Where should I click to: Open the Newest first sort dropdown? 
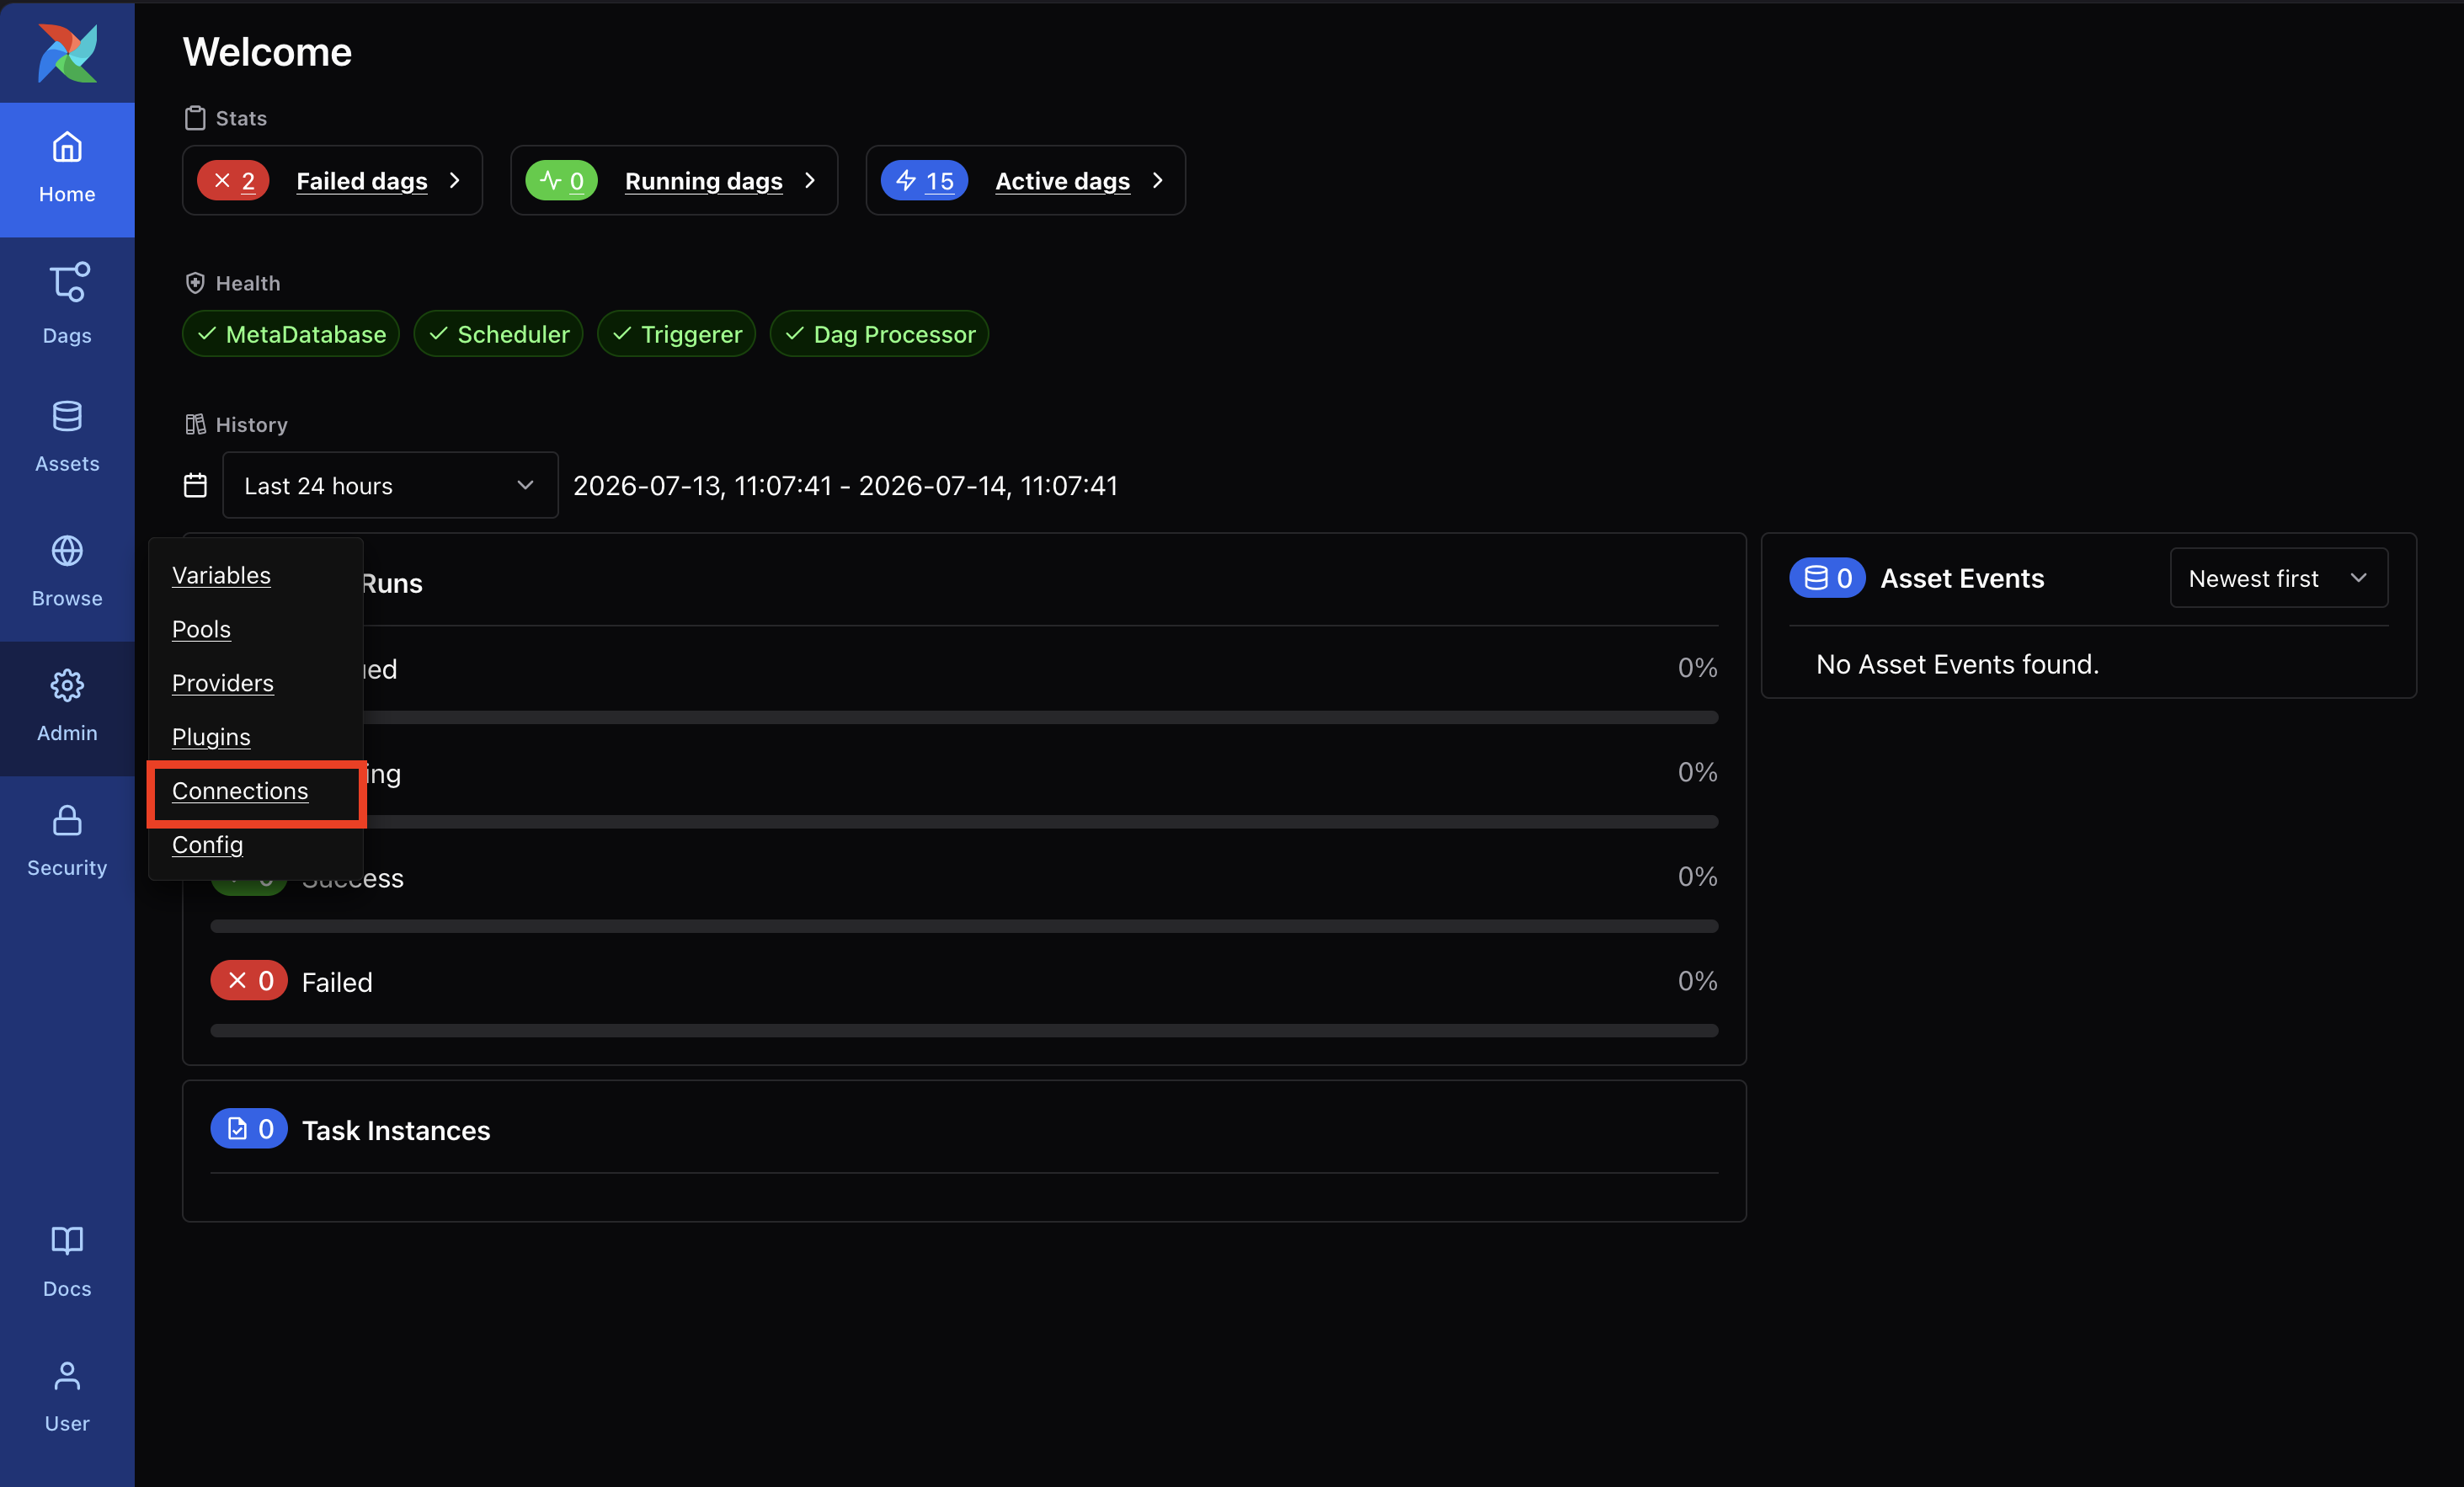(x=2279, y=578)
